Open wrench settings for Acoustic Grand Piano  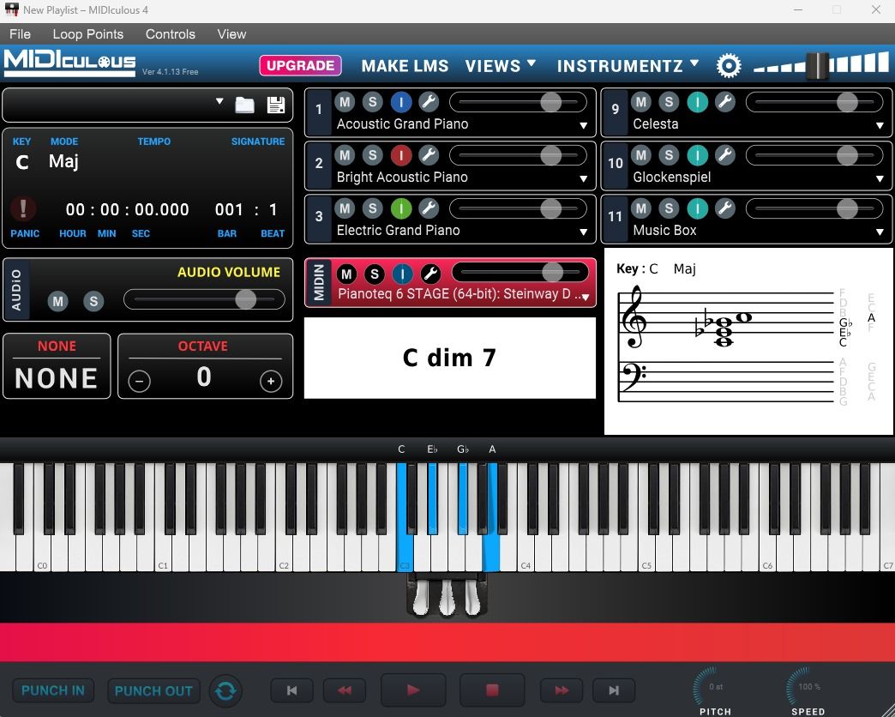tap(429, 102)
